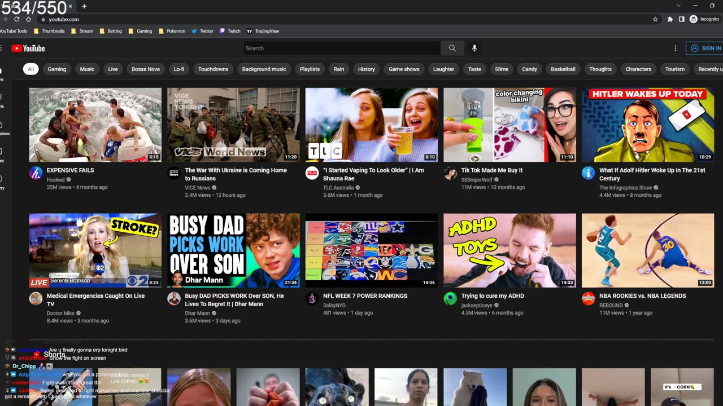Screen dimensions: 723x406
Task: Select the Lo-fi filter chip
Action: click(179, 69)
